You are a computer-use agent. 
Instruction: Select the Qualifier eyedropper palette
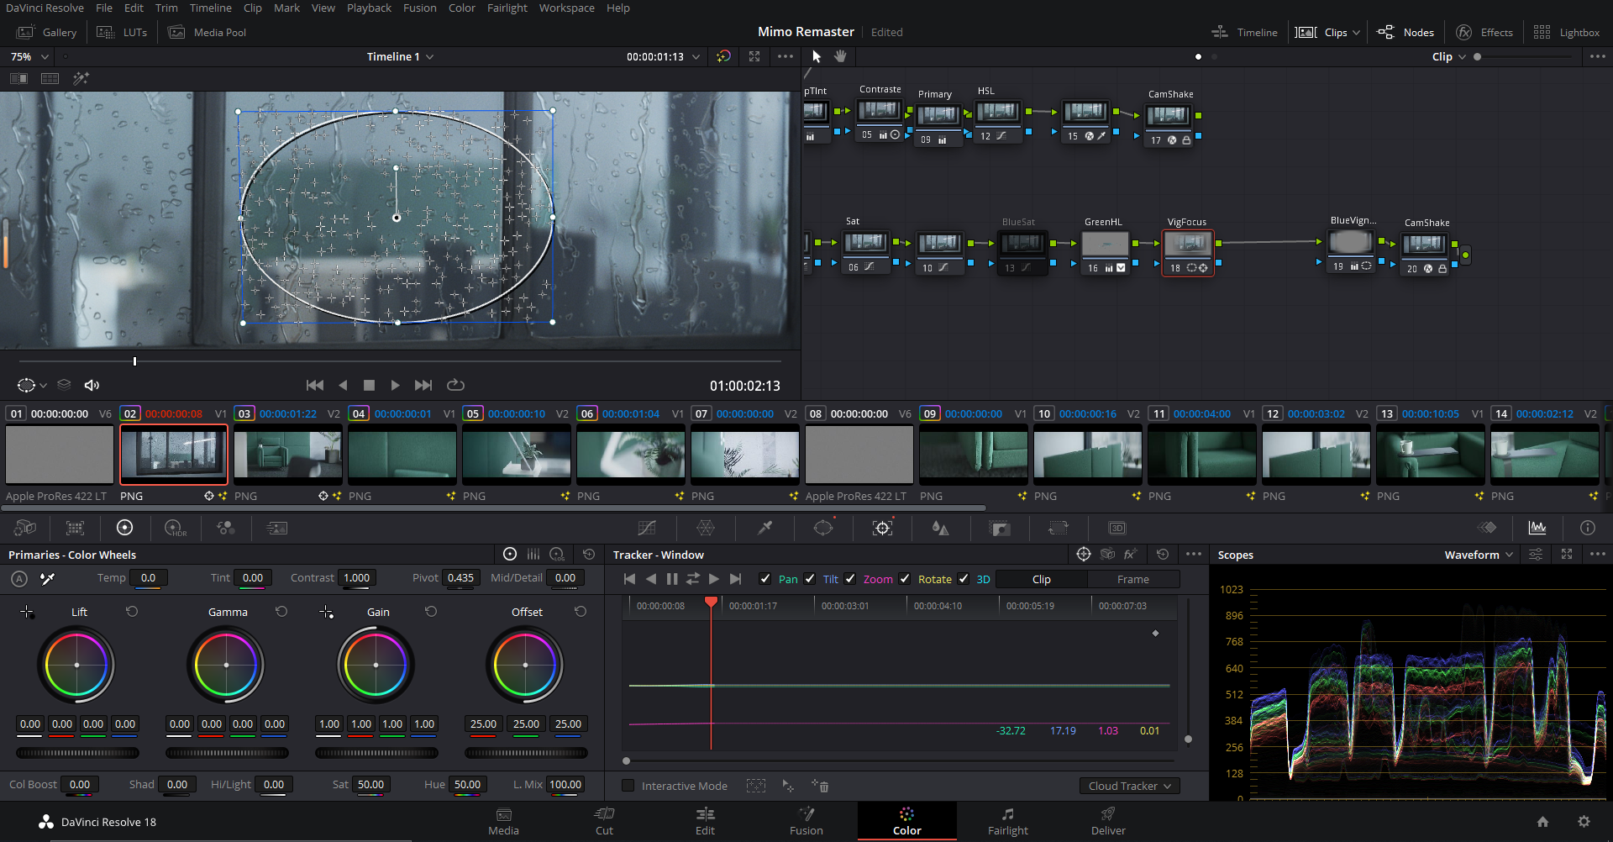coord(764,528)
